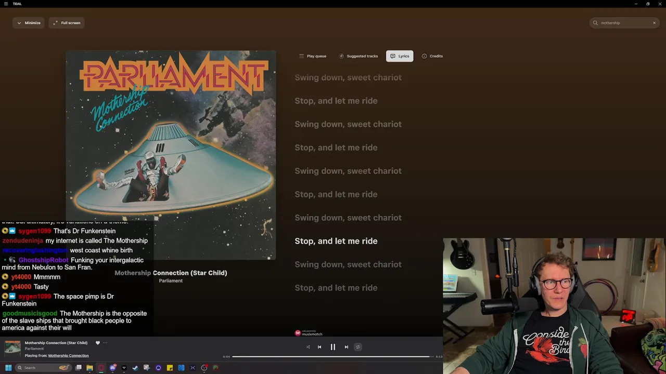
Task: Click the last Stop, and let me ride lyric line
Action: 336,288
